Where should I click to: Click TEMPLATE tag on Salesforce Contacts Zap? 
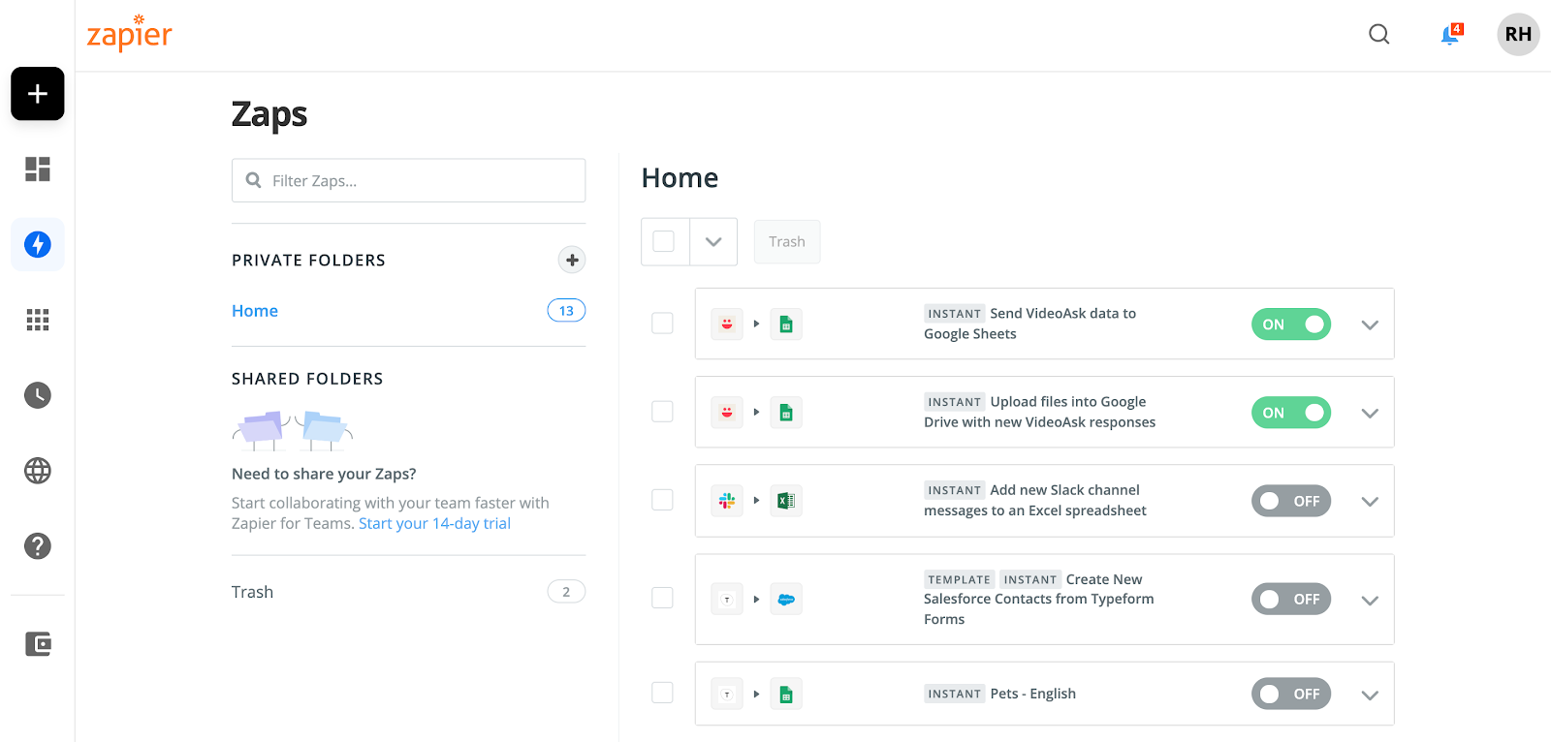pos(959,579)
